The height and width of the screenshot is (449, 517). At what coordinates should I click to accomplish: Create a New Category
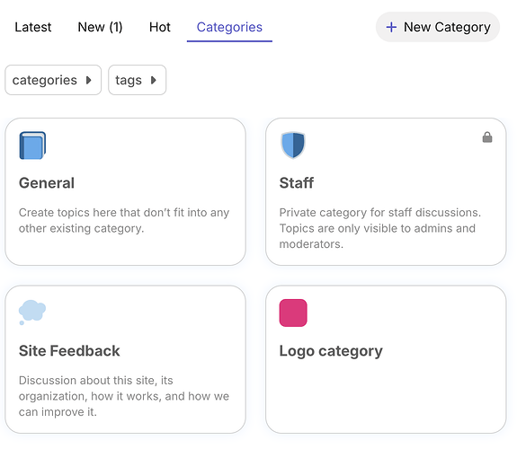click(x=438, y=27)
